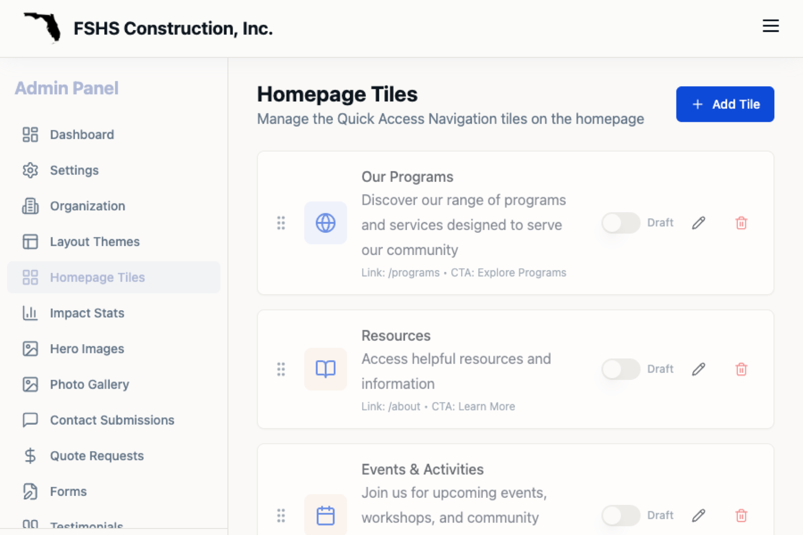Image resolution: width=803 pixels, height=535 pixels.
Task: Click the delete trash icon on Resources tile
Action: (741, 369)
